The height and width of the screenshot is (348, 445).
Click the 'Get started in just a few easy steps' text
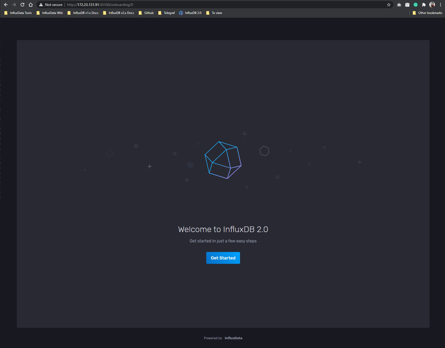click(x=223, y=241)
